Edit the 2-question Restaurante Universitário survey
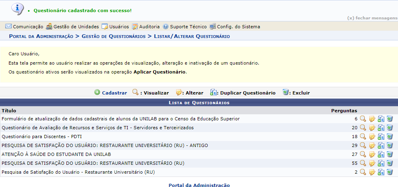The height and width of the screenshot is (187, 398). point(372,172)
